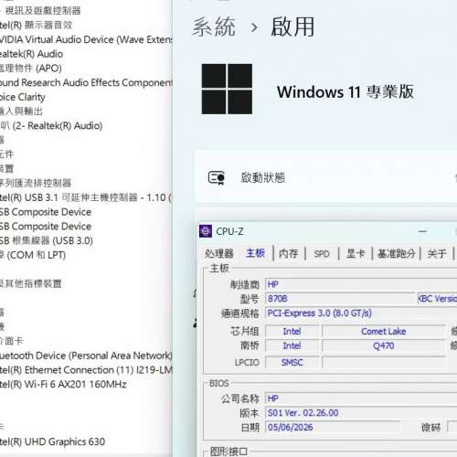Select the USB 根集線器 (USB 3.0) entry

[x=47, y=240]
